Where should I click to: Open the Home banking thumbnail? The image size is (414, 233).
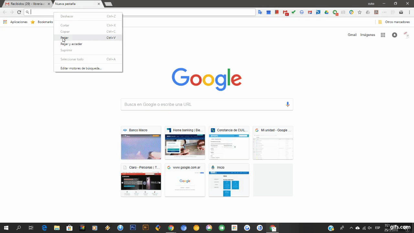[x=185, y=143]
